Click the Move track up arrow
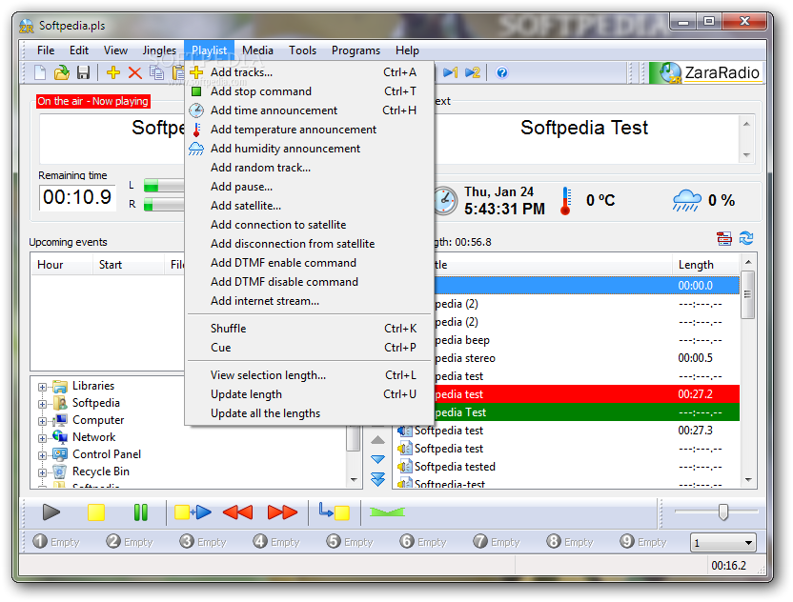793x602 pixels. click(377, 440)
